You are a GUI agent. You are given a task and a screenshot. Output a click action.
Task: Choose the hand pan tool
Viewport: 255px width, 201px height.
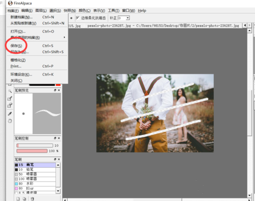point(10,121)
